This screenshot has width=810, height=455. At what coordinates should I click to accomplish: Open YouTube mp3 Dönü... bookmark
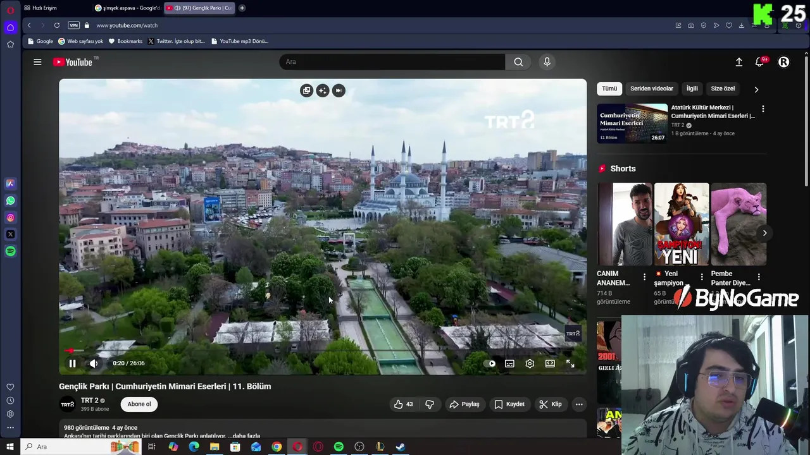point(240,41)
